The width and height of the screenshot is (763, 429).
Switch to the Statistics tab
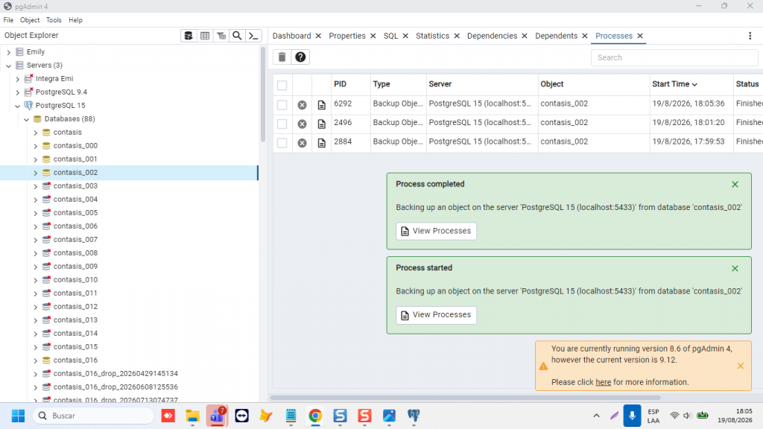(432, 36)
